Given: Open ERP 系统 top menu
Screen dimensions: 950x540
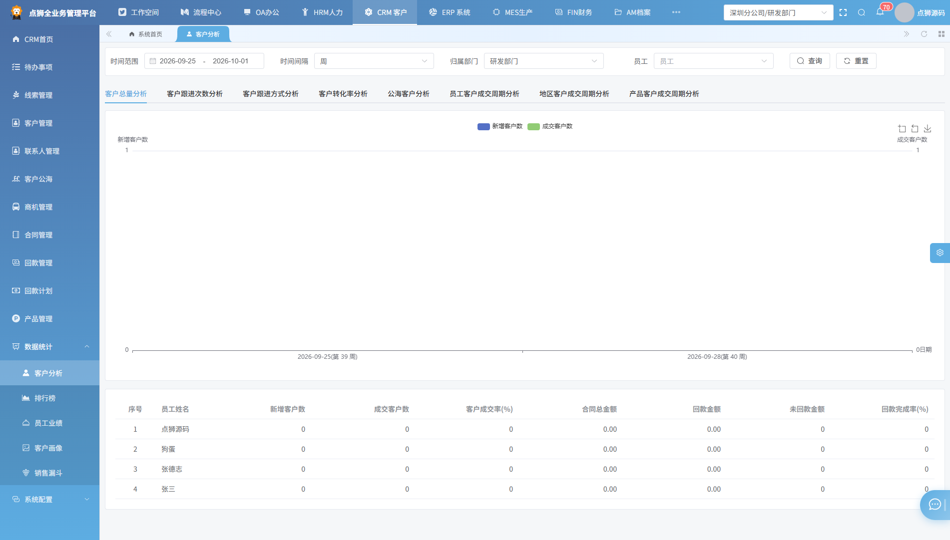Looking at the screenshot, I should coord(450,12).
